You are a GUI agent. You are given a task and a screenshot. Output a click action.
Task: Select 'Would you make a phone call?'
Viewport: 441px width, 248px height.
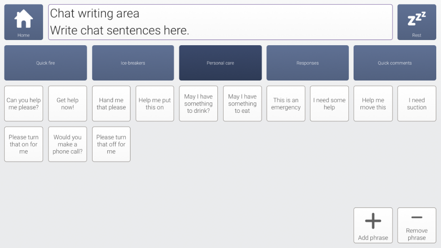[68, 144]
